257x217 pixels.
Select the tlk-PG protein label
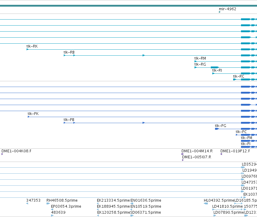(220, 126)
